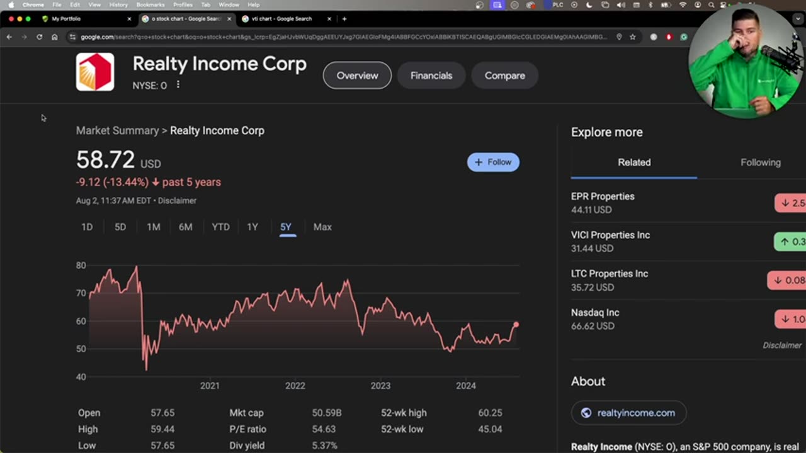Click the Do Not Disturb moon icon
Image resolution: width=806 pixels, height=453 pixels.
click(x=589, y=4)
